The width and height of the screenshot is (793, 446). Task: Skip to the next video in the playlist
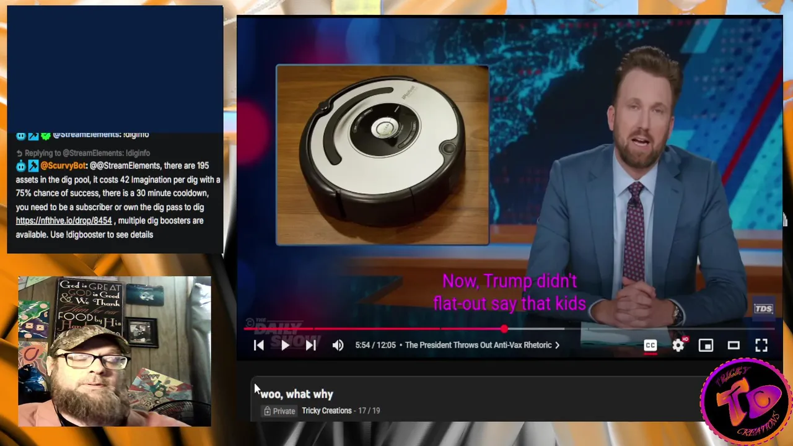(311, 346)
